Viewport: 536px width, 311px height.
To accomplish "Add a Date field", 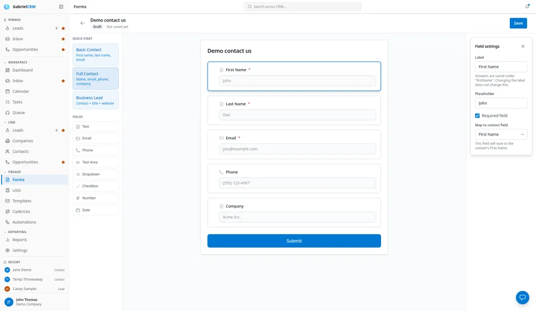I will [95, 210].
